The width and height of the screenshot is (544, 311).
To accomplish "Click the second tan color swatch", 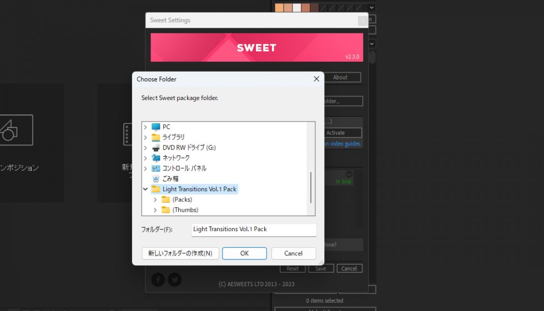I will point(288,8).
